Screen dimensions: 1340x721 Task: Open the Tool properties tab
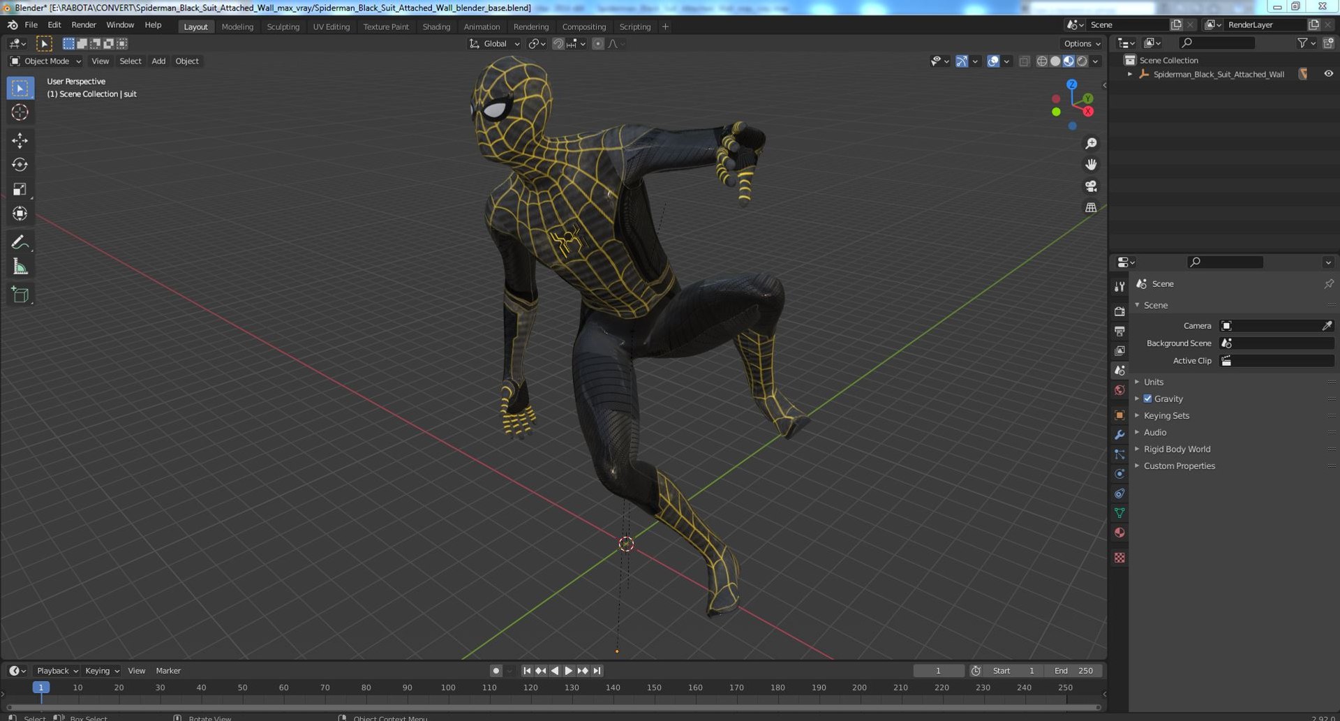point(1119,286)
